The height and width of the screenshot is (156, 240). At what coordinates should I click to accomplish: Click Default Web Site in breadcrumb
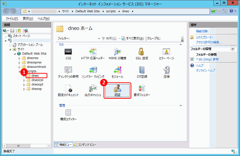[x=87, y=11]
